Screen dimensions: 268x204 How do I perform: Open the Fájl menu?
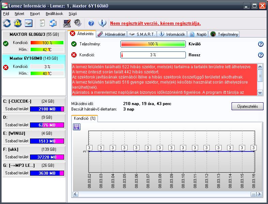click(x=6, y=14)
